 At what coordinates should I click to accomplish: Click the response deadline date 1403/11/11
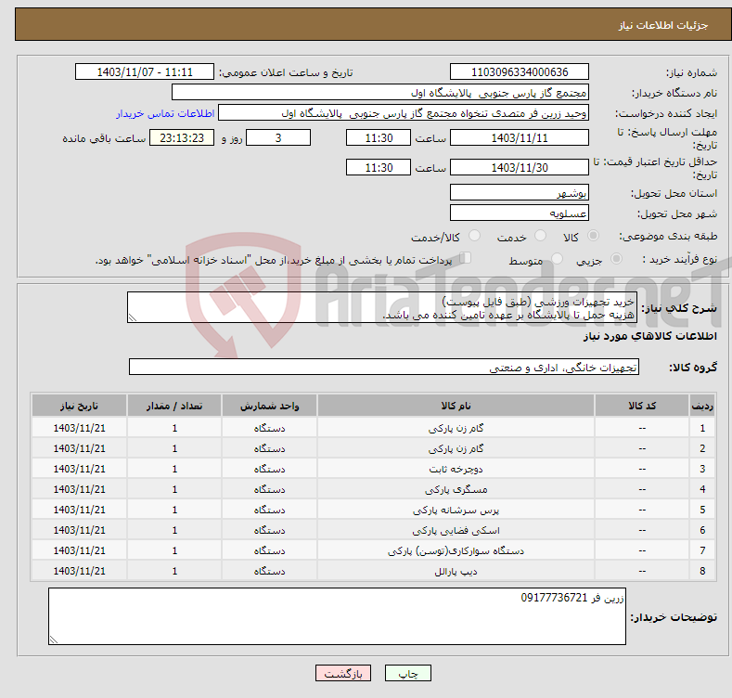click(520, 137)
